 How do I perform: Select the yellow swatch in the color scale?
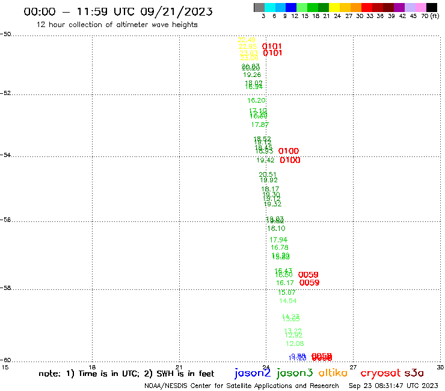click(334, 7)
